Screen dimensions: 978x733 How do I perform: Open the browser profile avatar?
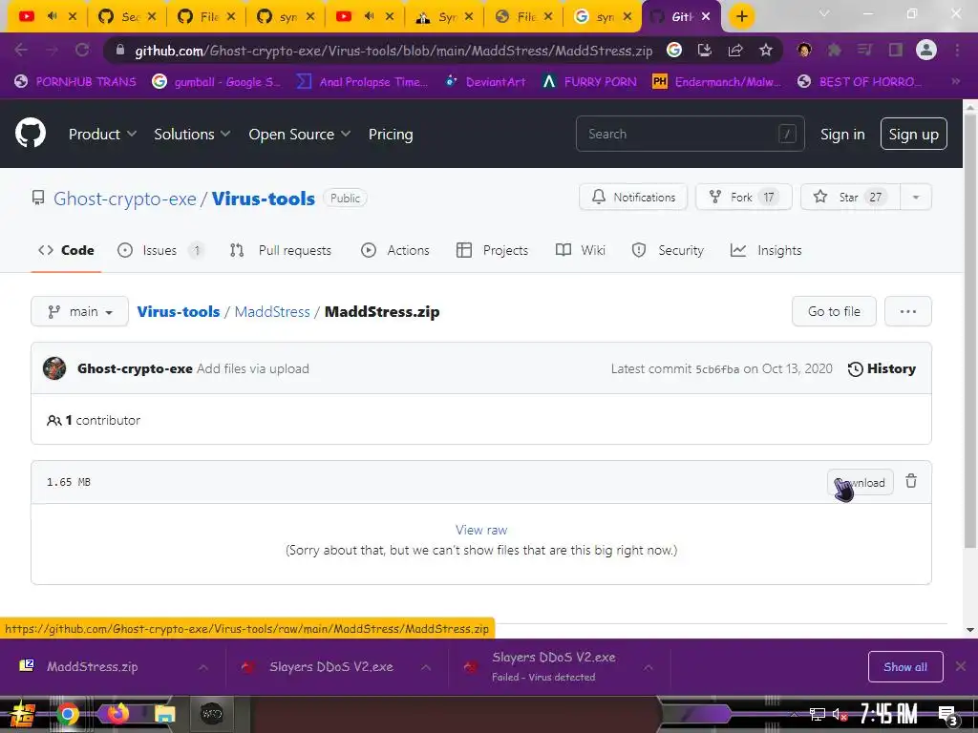pos(925,50)
